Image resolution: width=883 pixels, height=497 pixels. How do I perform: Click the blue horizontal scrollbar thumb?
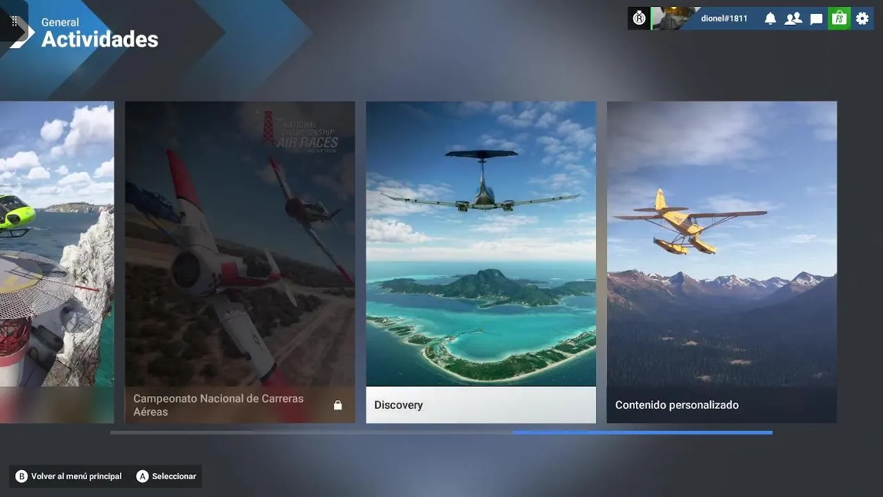(642, 433)
